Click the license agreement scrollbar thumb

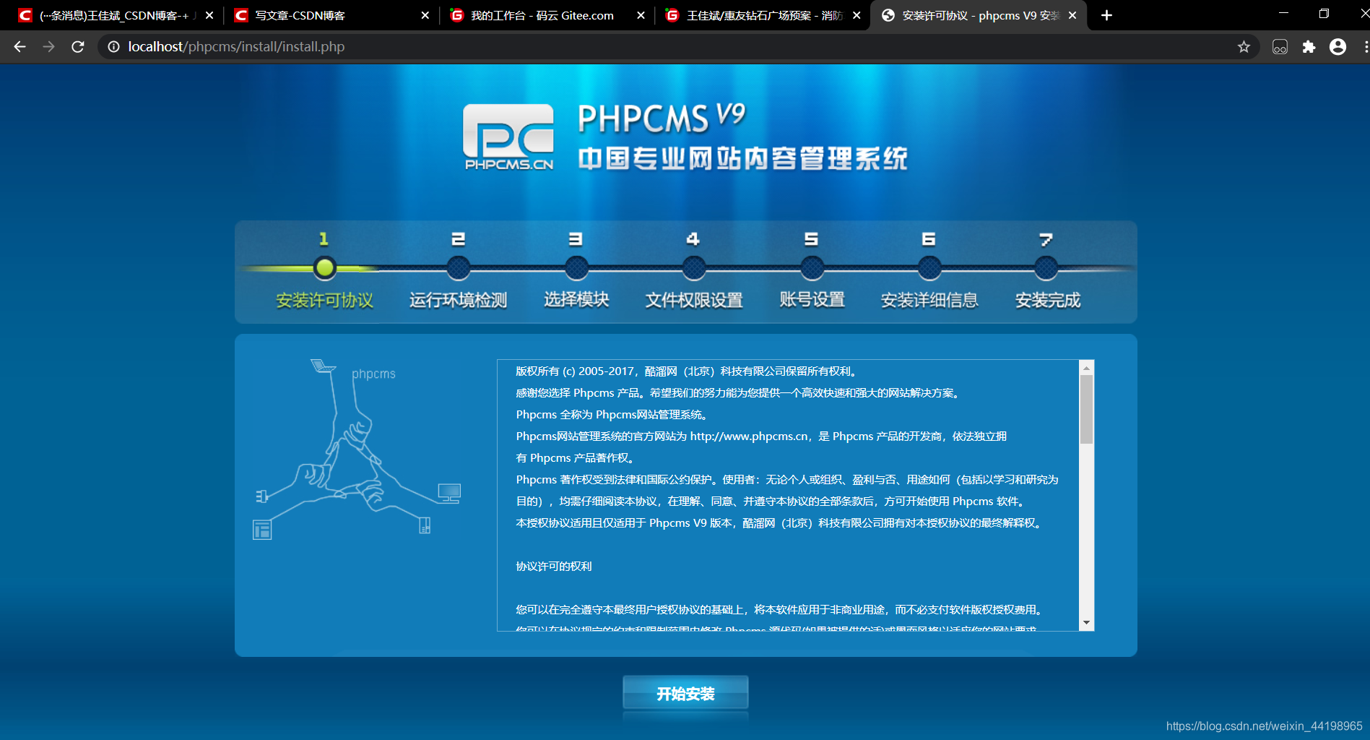click(x=1086, y=409)
